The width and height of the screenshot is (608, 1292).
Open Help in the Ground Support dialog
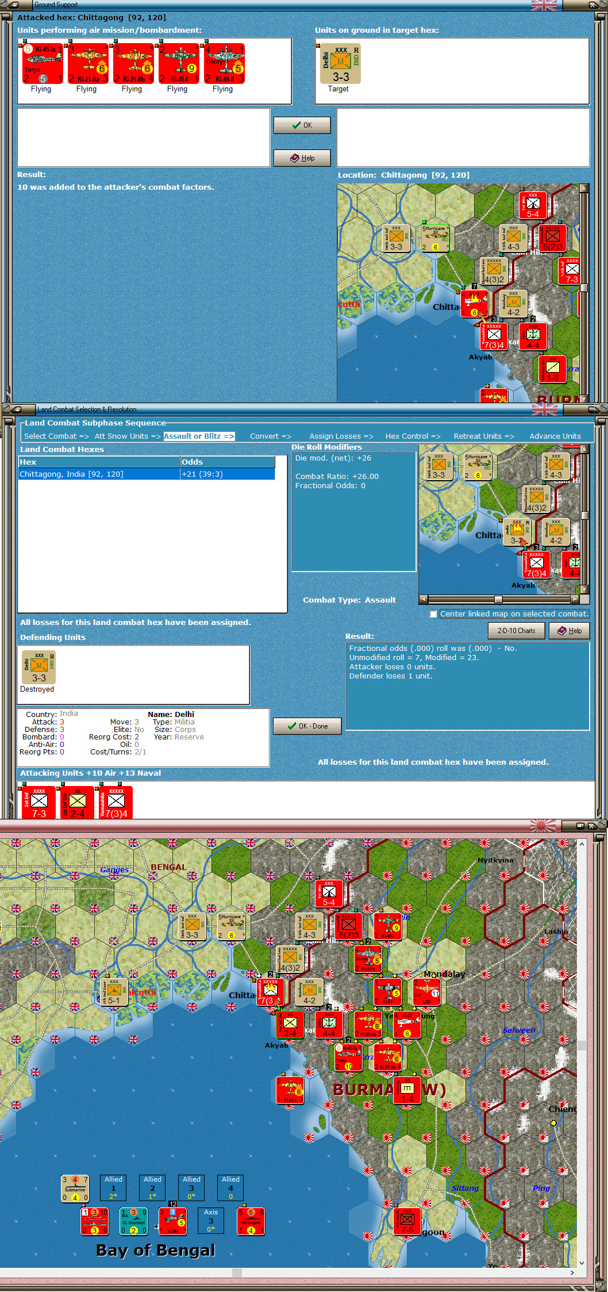pos(302,158)
